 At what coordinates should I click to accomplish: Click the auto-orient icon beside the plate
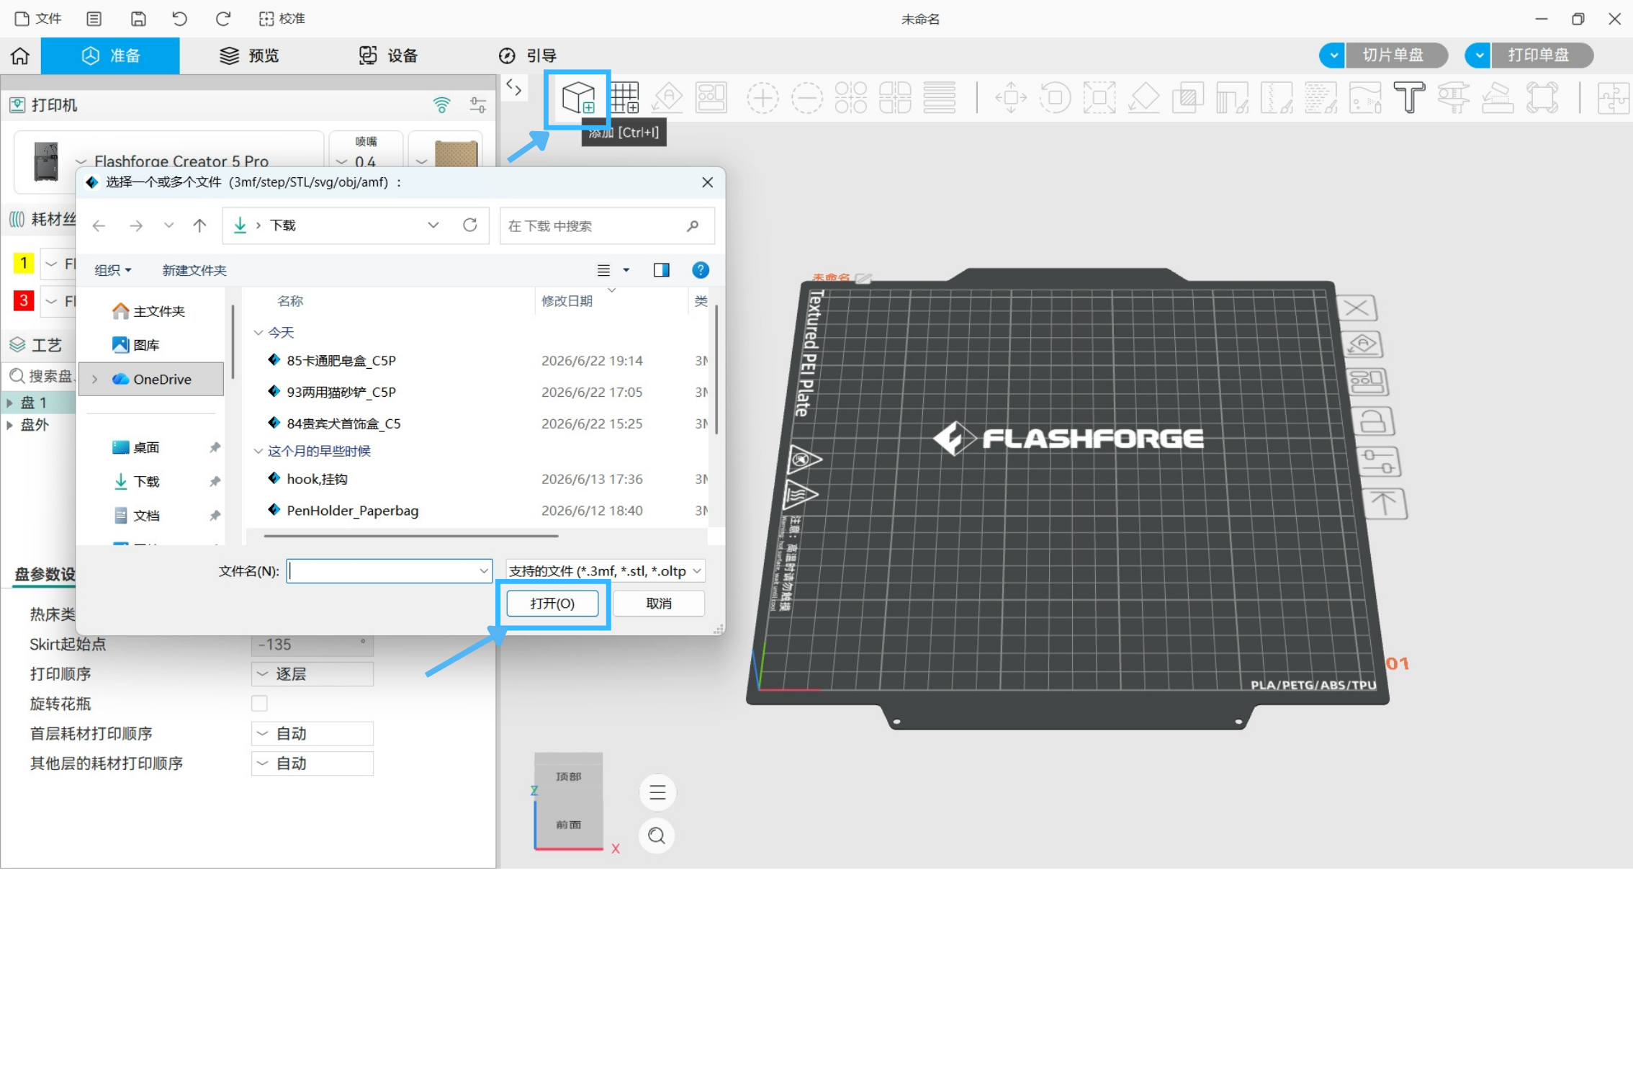[x=1362, y=344]
